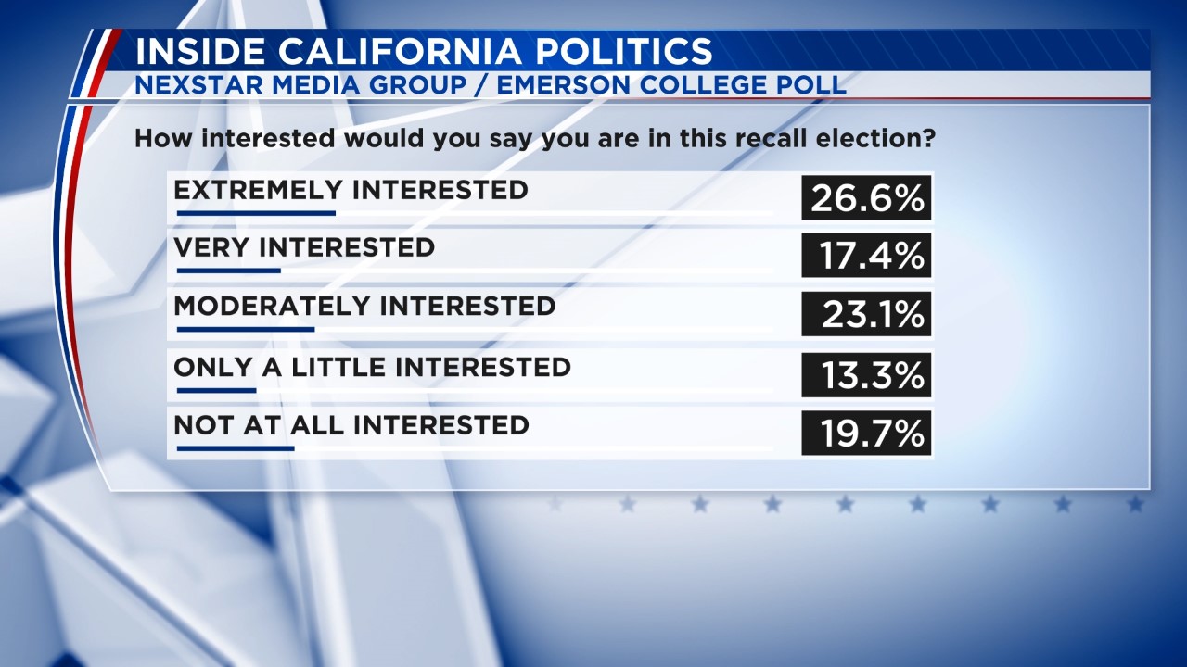
Task: Click the rightmost star in the bottom row
Action: tap(1136, 504)
